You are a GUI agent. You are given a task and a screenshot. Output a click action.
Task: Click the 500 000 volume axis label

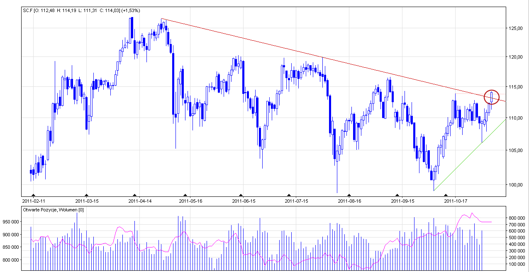pyautogui.click(x=517, y=238)
